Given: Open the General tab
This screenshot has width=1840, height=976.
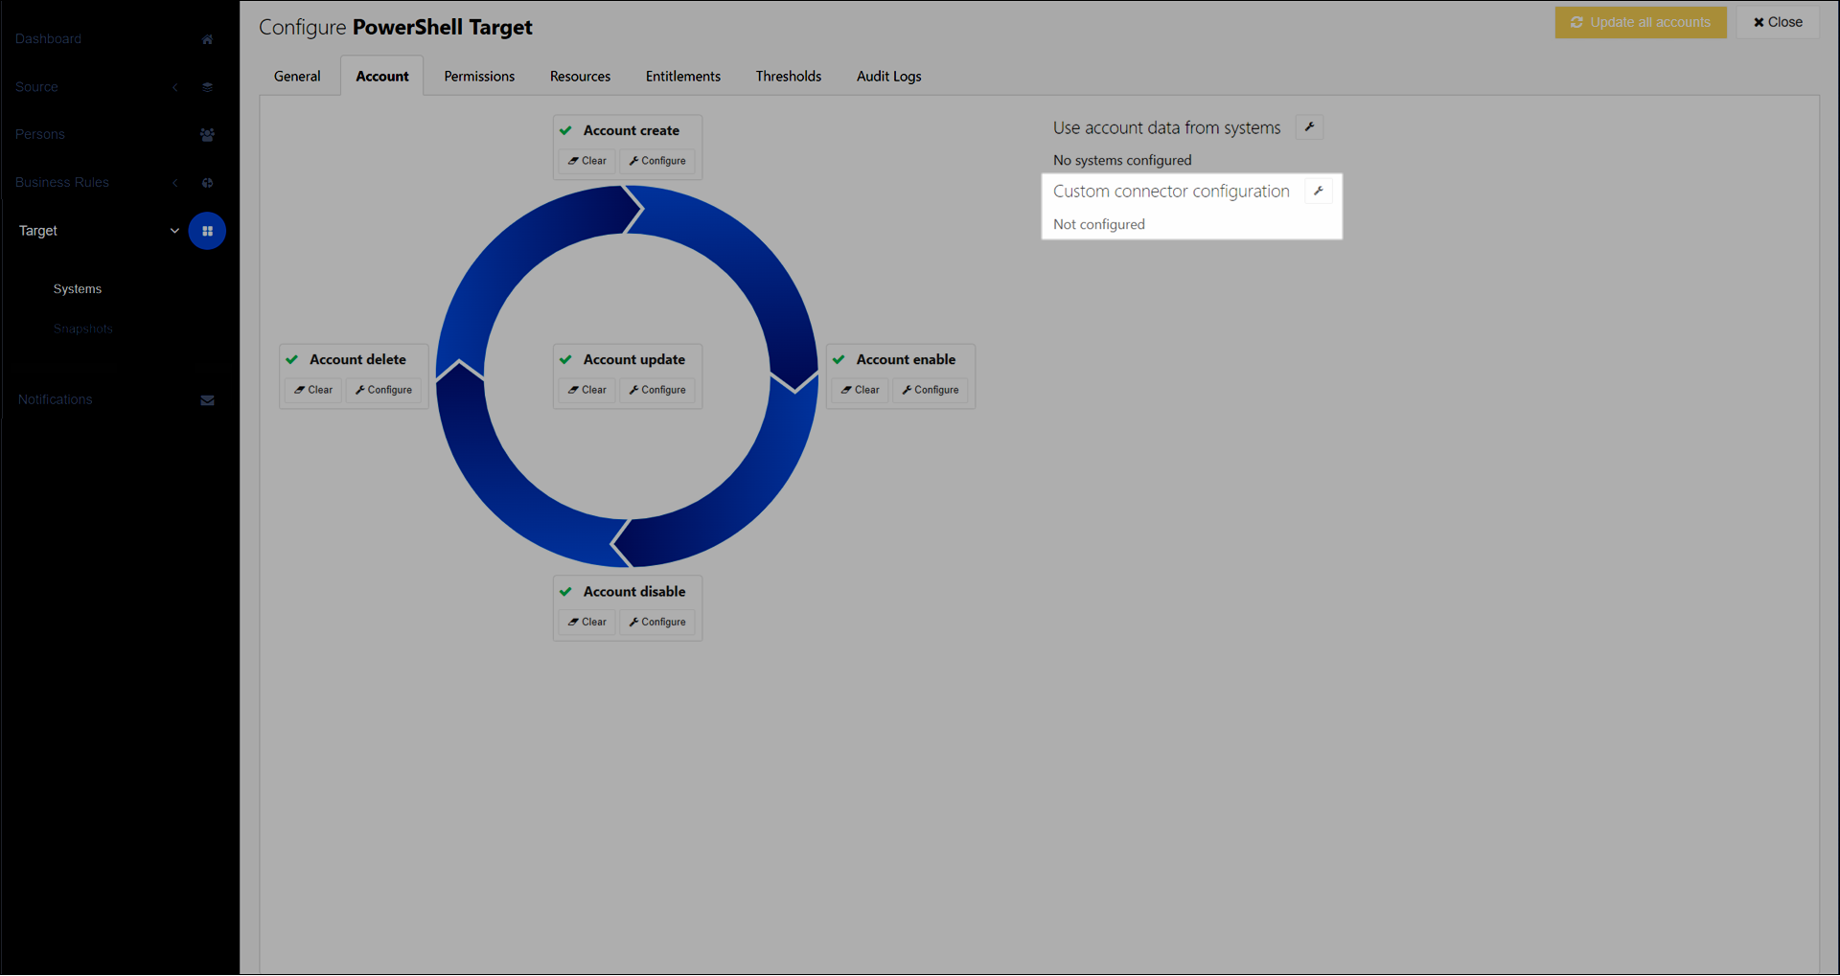Looking at the screenshot, I should coord(297,76).
